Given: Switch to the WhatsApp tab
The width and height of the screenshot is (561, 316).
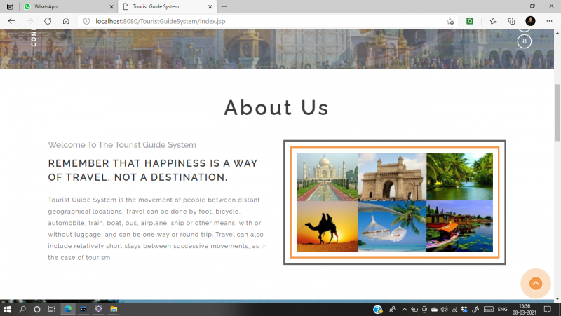Looking at the screenshot, I should point(68,6).
